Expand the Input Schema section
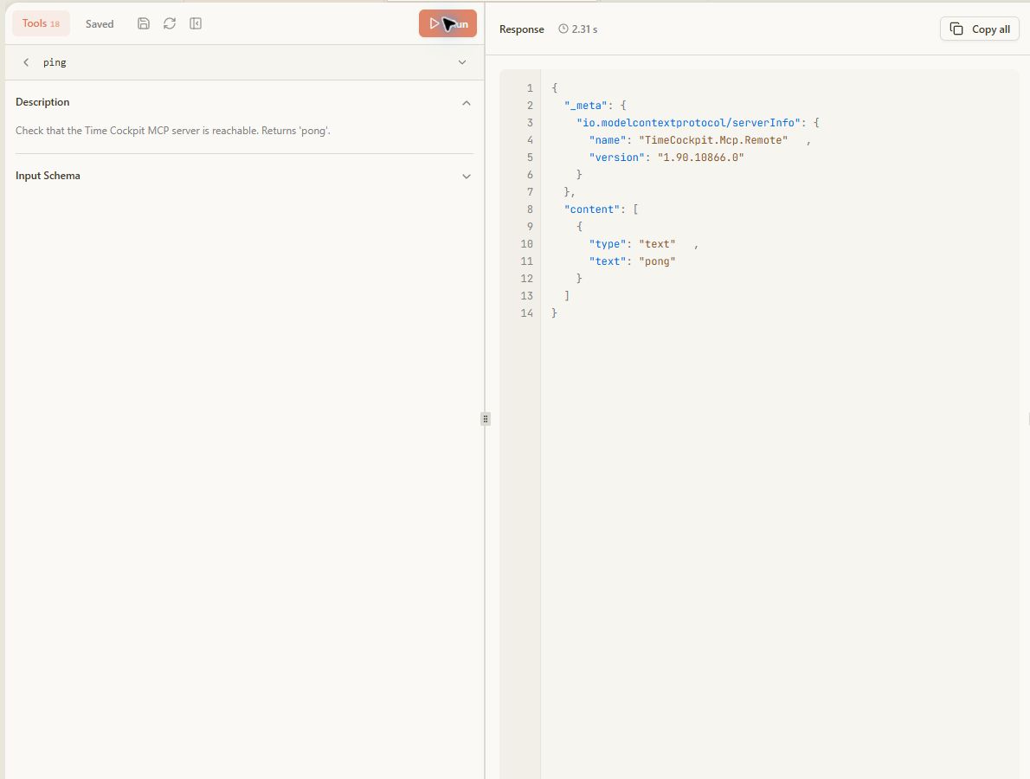The width and height of the screenshot is (1030, 779). click(x=467, y=176)
